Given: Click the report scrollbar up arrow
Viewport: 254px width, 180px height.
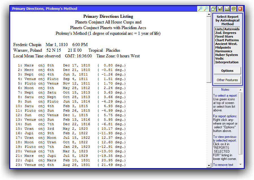Looking at the screenshot, I should [x=209, y=14].
